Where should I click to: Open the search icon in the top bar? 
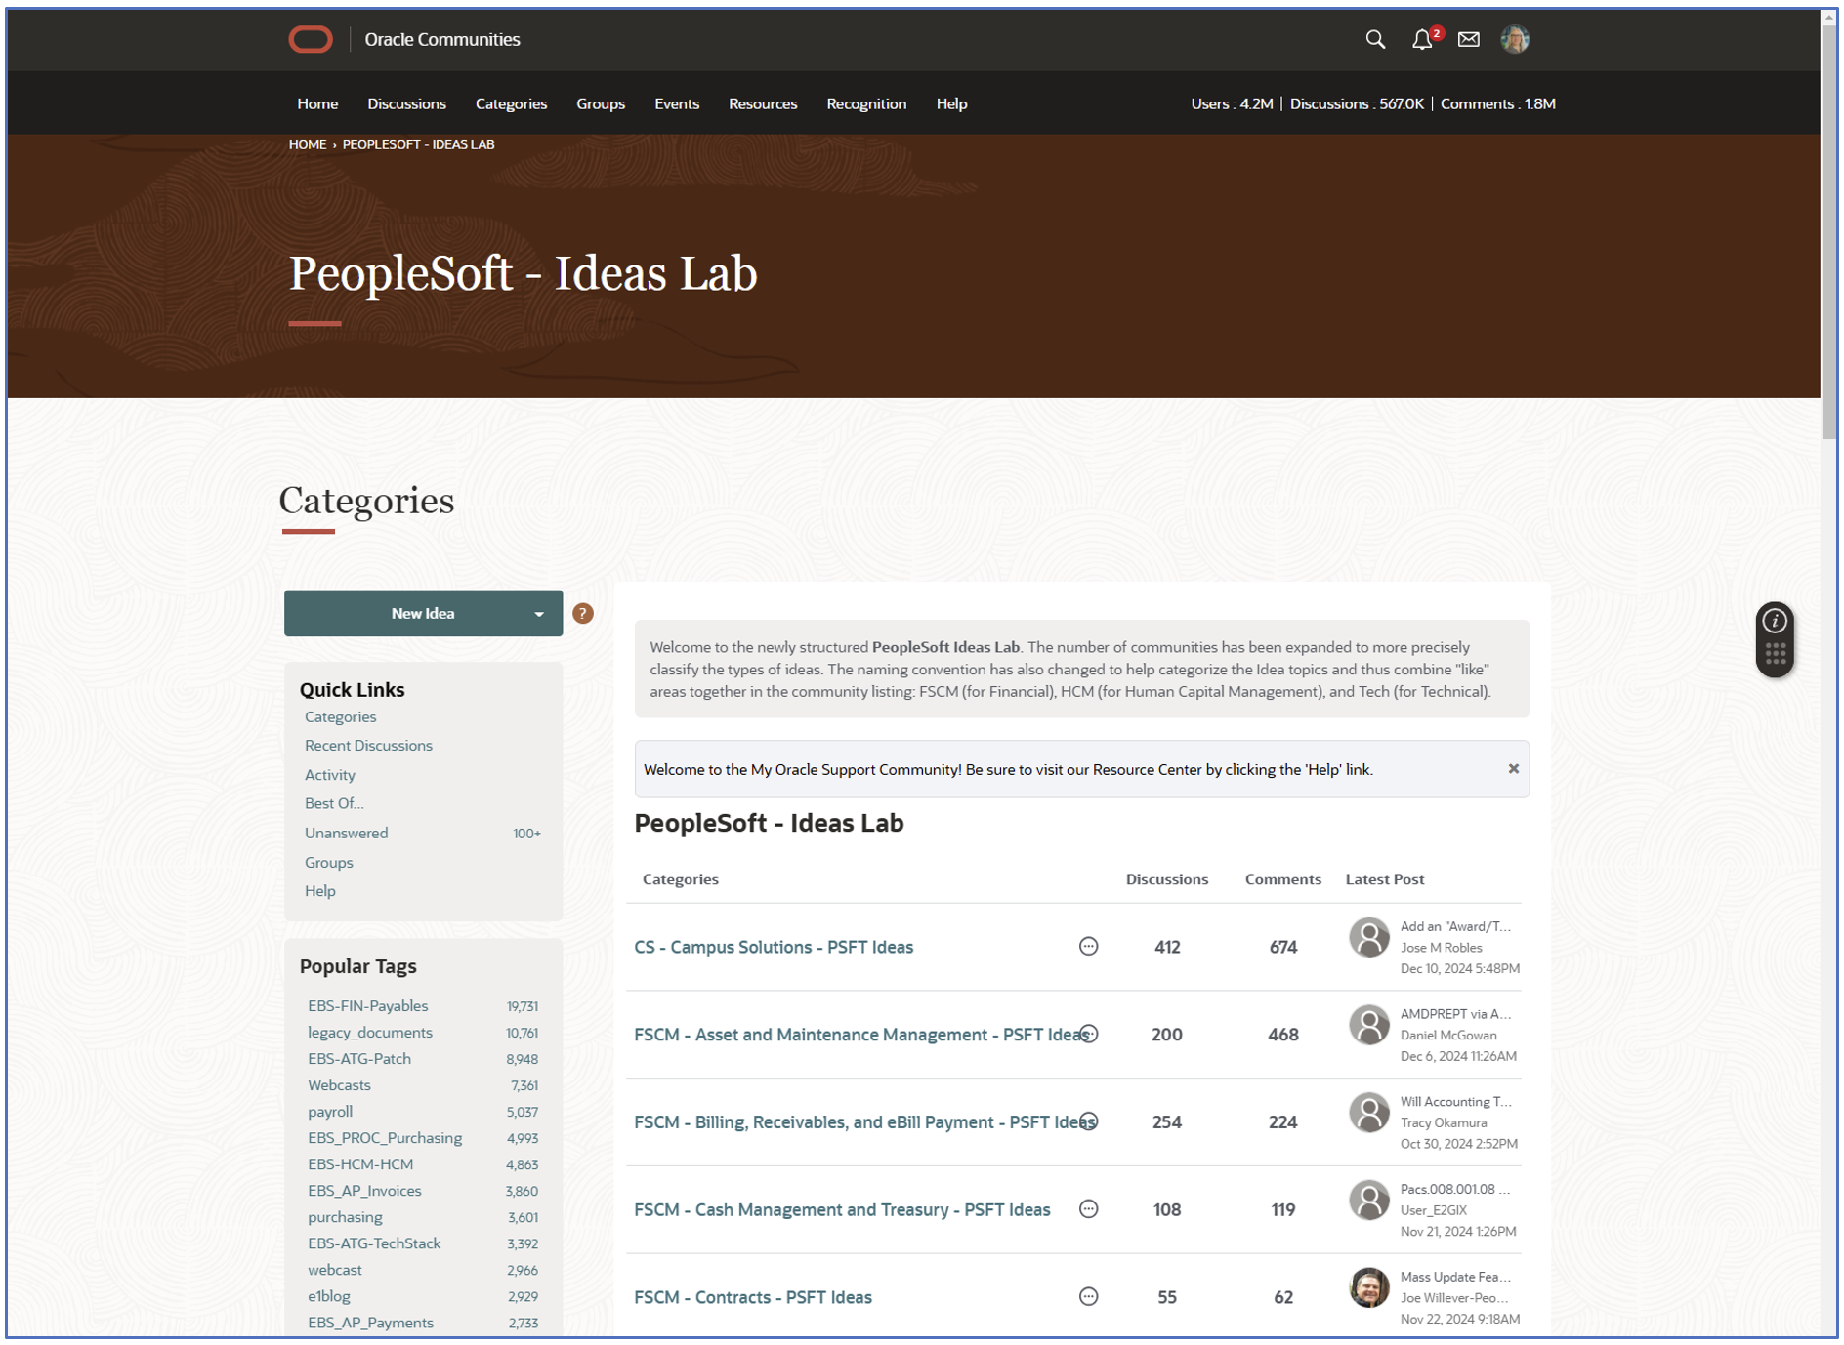tap(1375, 40)
